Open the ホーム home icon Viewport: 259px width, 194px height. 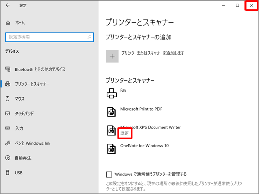pos(8,23)
